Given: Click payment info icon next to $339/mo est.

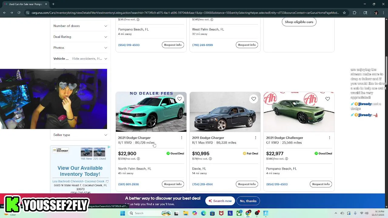Looking at the screenshot, I should [x=138, y=159].
